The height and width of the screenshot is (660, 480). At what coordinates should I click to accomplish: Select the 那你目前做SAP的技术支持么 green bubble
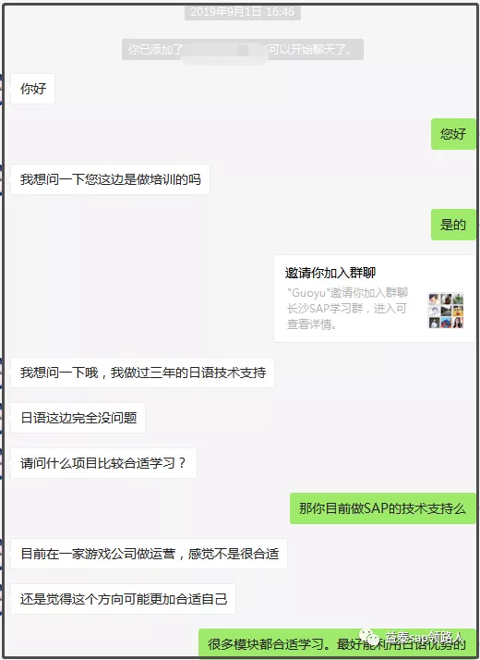(382, 508)
